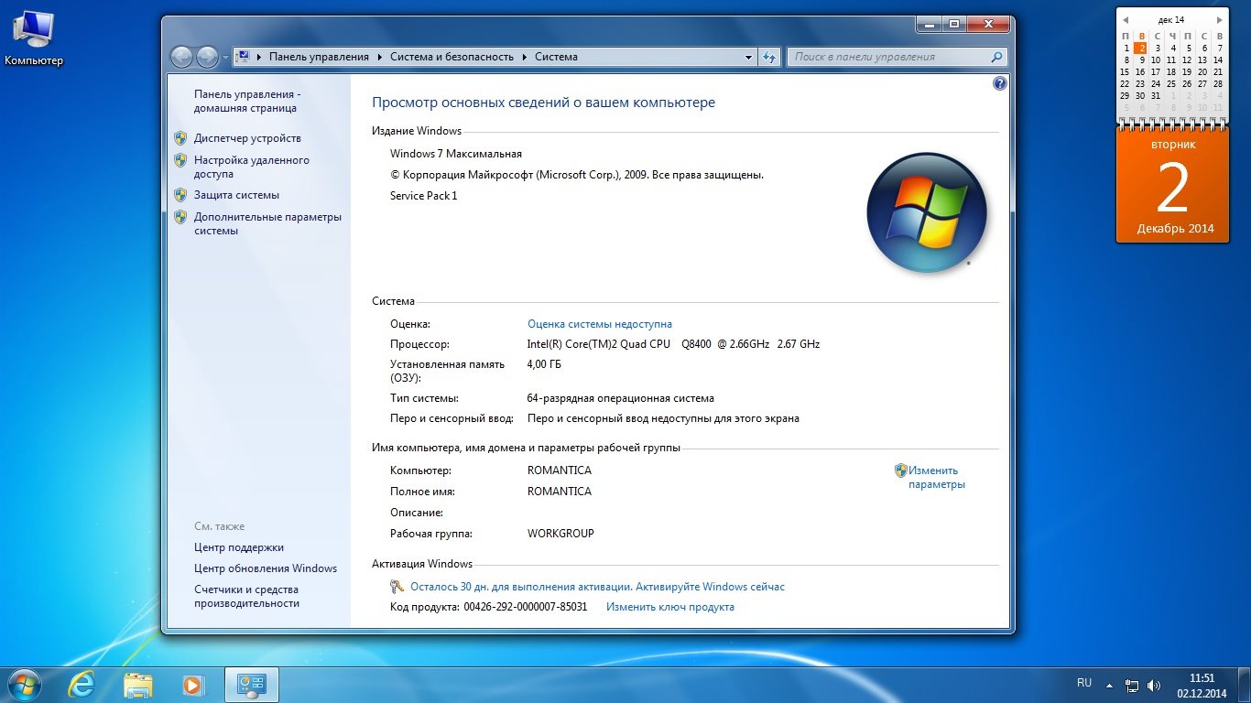
Task: Click shield icon beside 'Защита системы'
Action: 180,195
